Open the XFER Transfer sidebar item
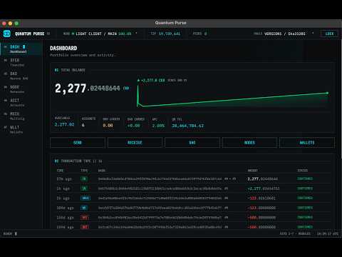The height and width of the screenshot is (257, 342). [x=21, y=62]
